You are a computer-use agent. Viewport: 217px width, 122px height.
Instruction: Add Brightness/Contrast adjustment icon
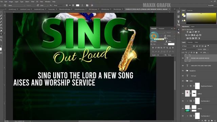(x=188, y=32)
